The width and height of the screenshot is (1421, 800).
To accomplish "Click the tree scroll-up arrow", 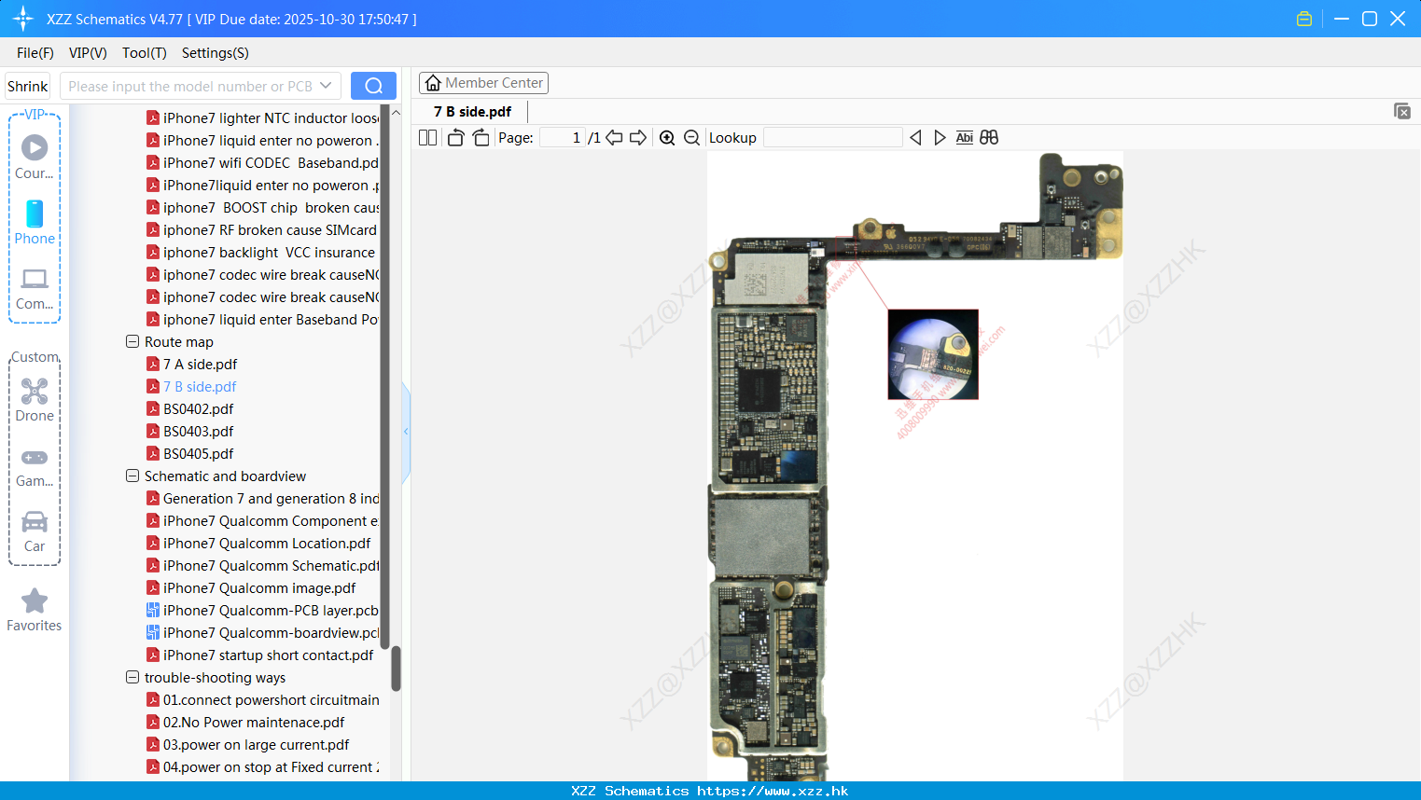I will tap(396, 112).
